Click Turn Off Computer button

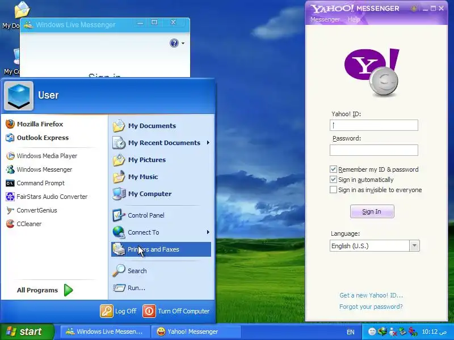[x=176, y=311]
